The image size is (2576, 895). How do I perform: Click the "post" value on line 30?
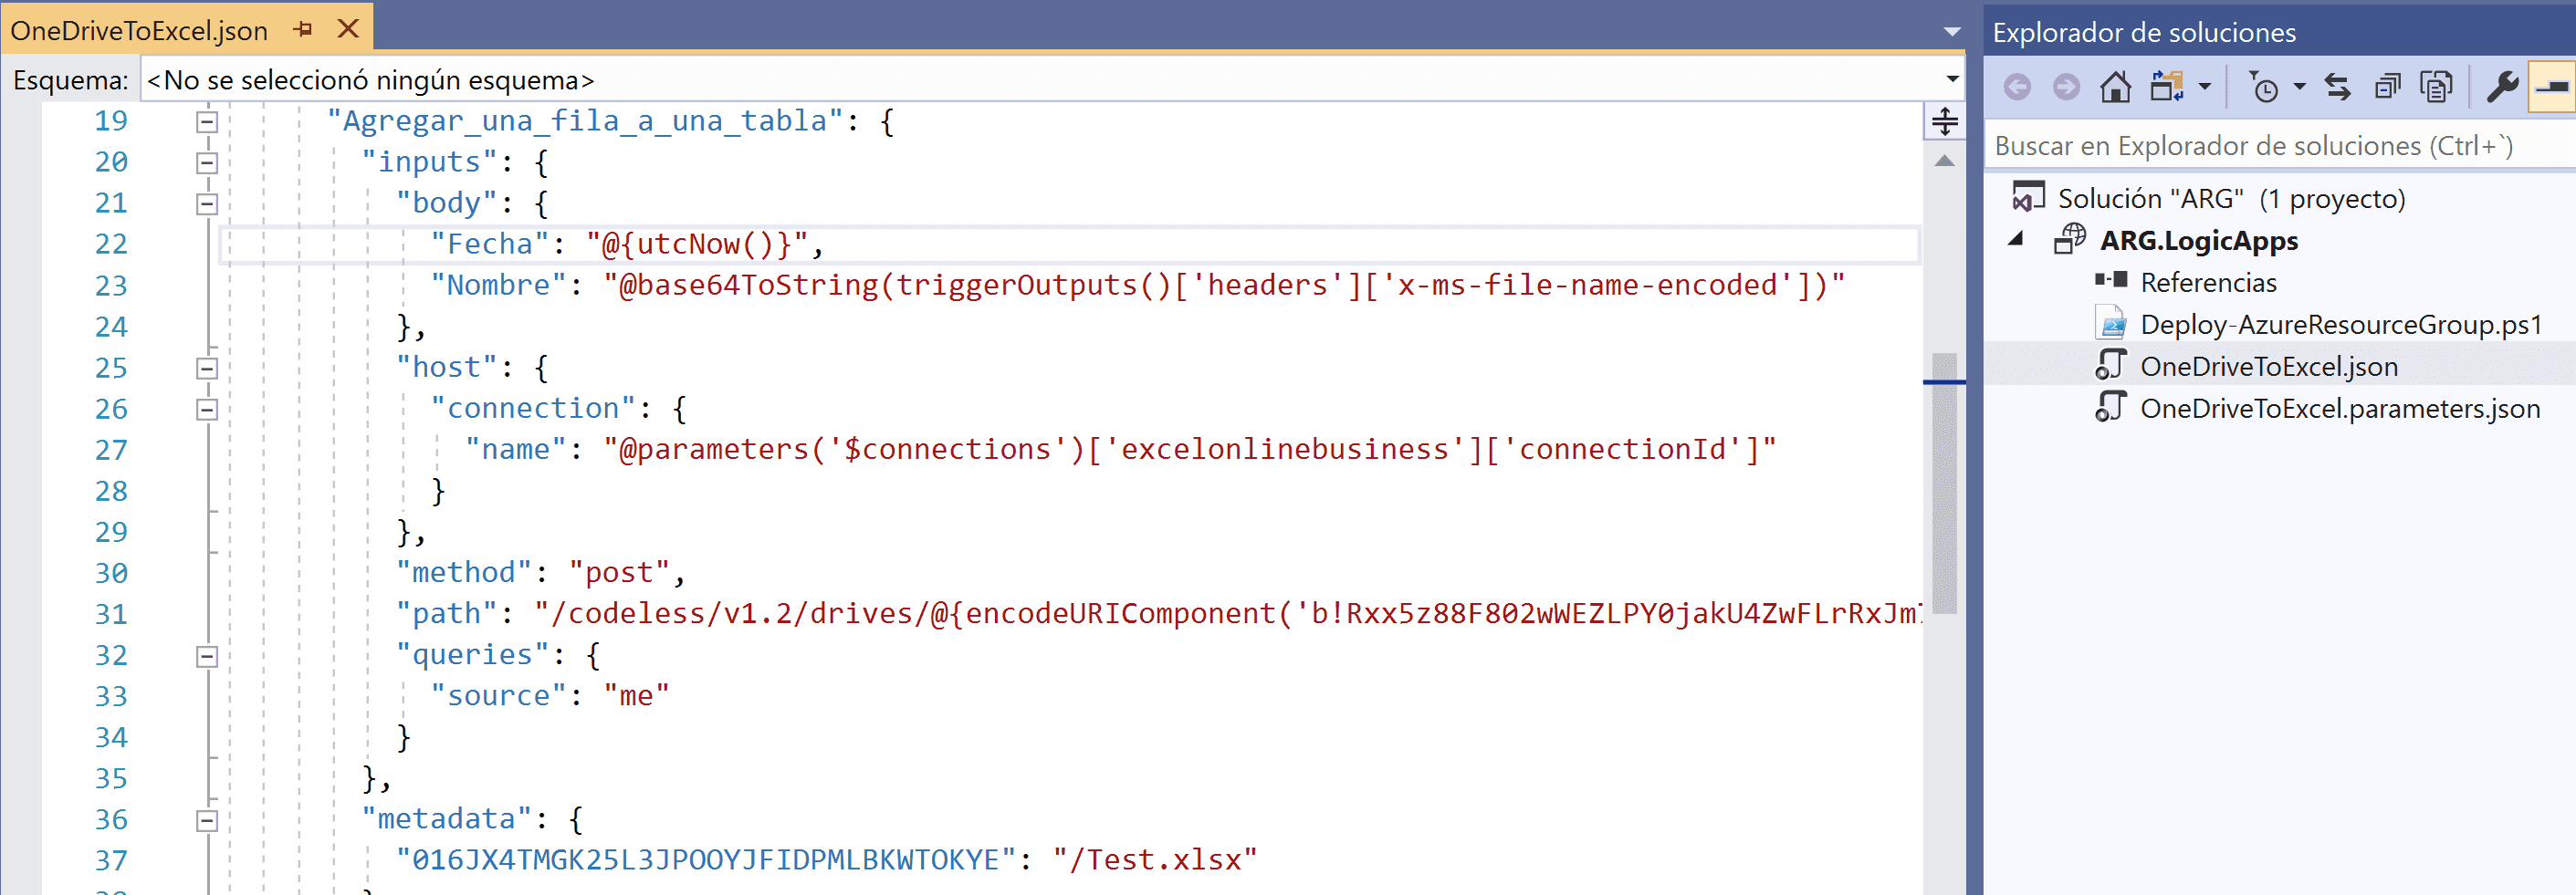(619, 572)
